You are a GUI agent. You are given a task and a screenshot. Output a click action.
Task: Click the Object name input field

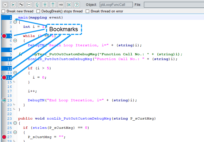tap(116, 5)
